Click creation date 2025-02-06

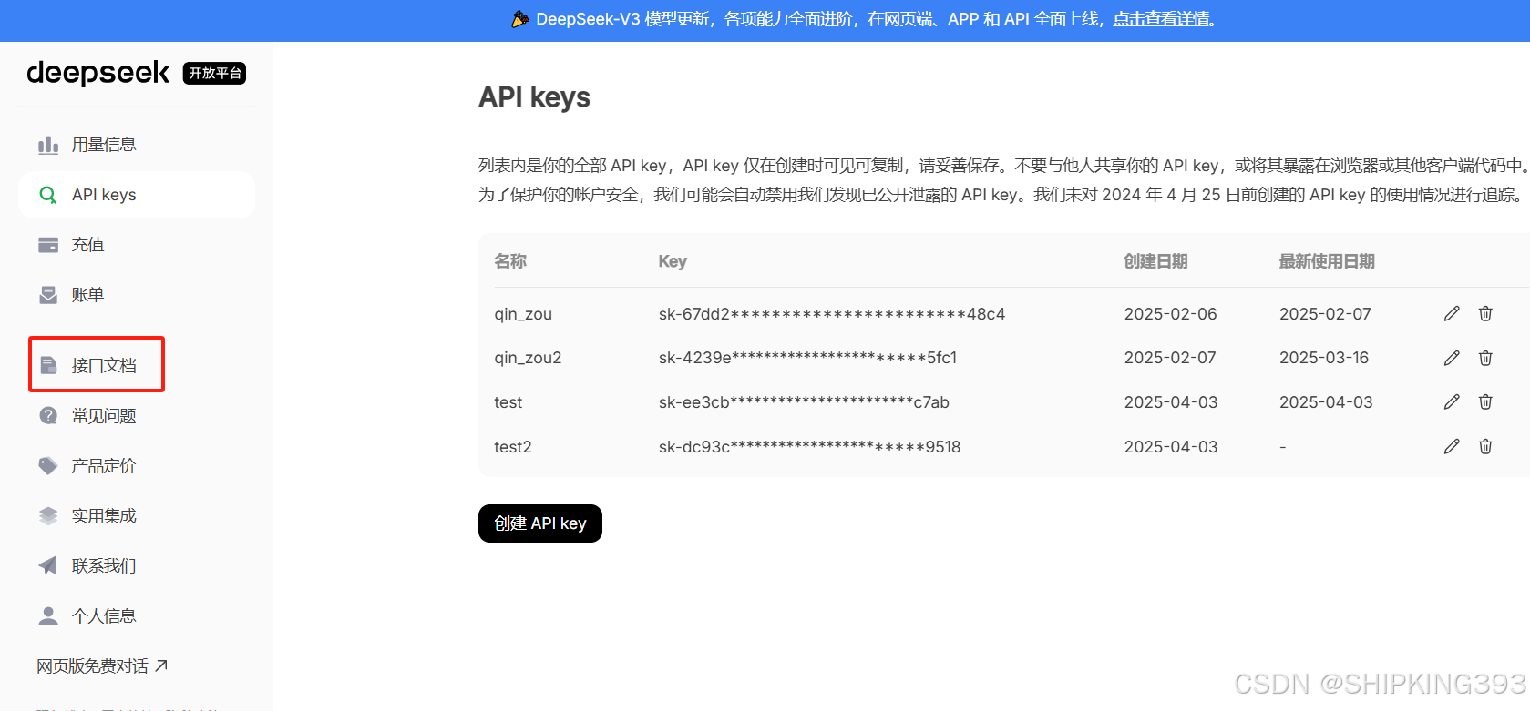point(1170,314)
